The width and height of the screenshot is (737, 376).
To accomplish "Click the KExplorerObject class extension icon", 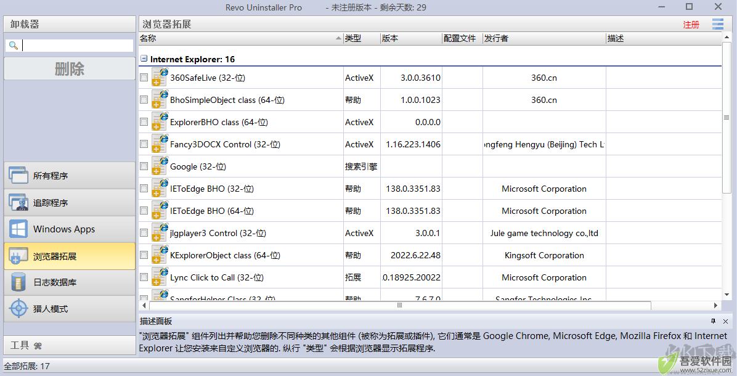I will [160, 255].
